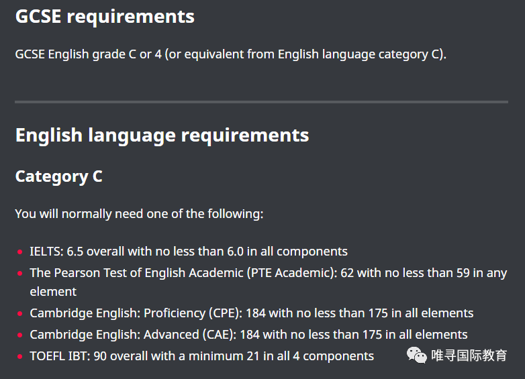525x379 pixels.
Task: Click the red bullet beside IELTS
Action: (20, 252)
